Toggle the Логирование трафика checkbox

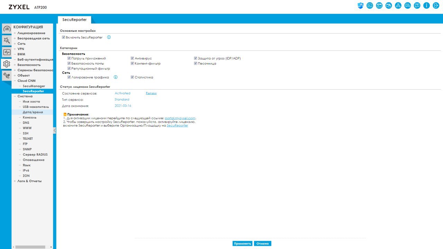point(69,77)
